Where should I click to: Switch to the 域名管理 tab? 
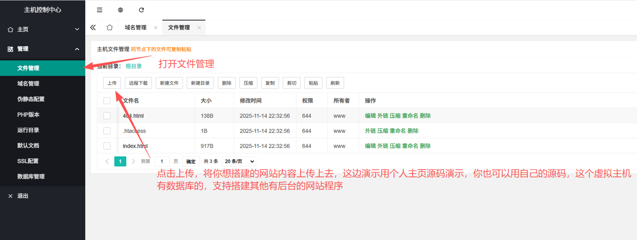pos(136,27)
